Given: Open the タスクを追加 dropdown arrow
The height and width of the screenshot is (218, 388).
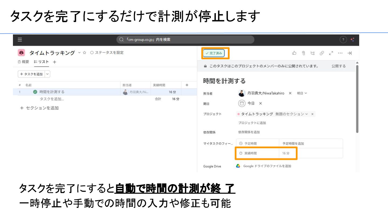Looking at the screenshot, I should [x=47, y=74].
